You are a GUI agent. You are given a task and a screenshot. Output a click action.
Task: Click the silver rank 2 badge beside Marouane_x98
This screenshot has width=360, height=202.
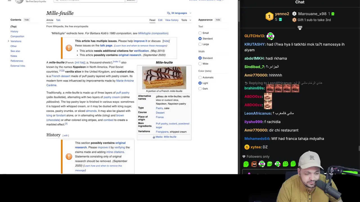tap(294, 14)
